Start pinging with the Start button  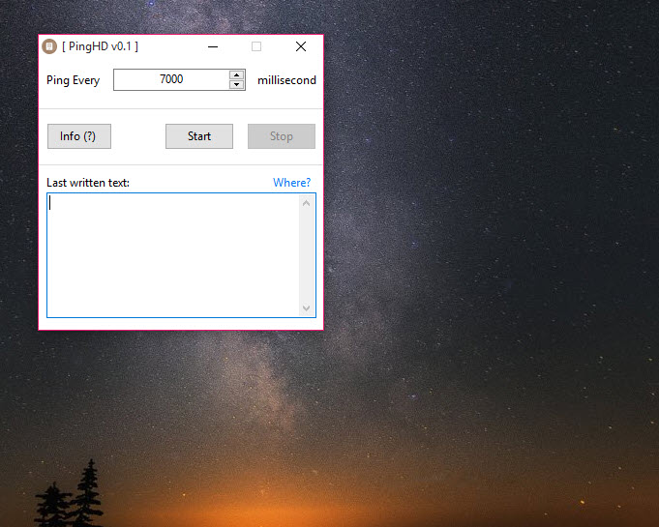click(199, 136)
